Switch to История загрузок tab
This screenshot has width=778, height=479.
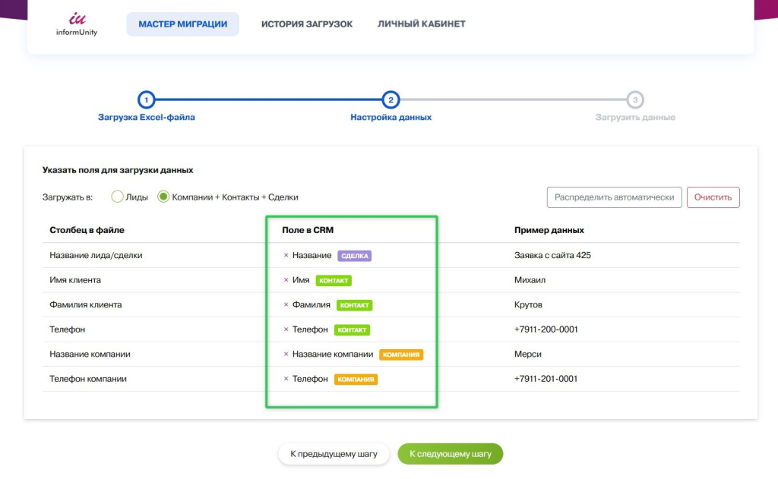point(307,24)
